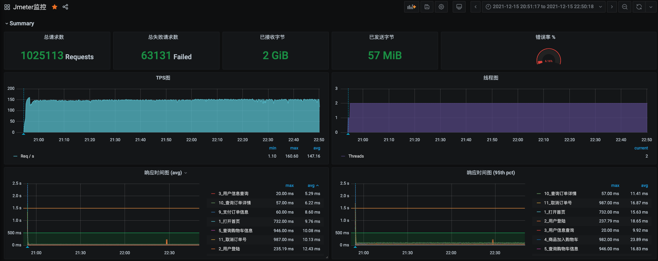Open the 总失败请求数 panel menu
Viewport: 658px width, 261px height.
163,37
